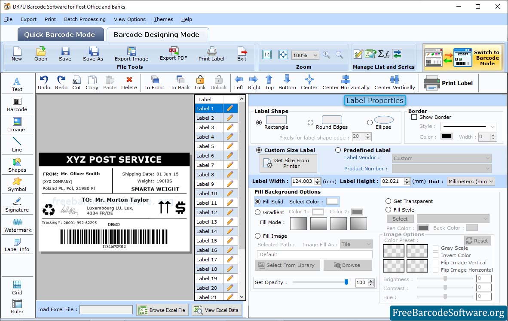Export the label as PDF
Viewport: 508px width, 321px height.
pos(173,54)
